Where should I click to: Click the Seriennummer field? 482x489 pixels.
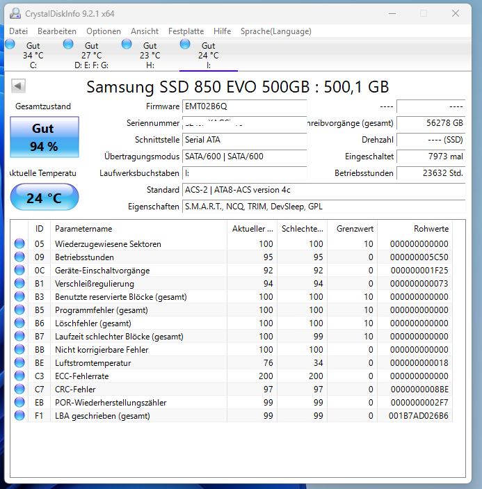[x=244, y=123]
